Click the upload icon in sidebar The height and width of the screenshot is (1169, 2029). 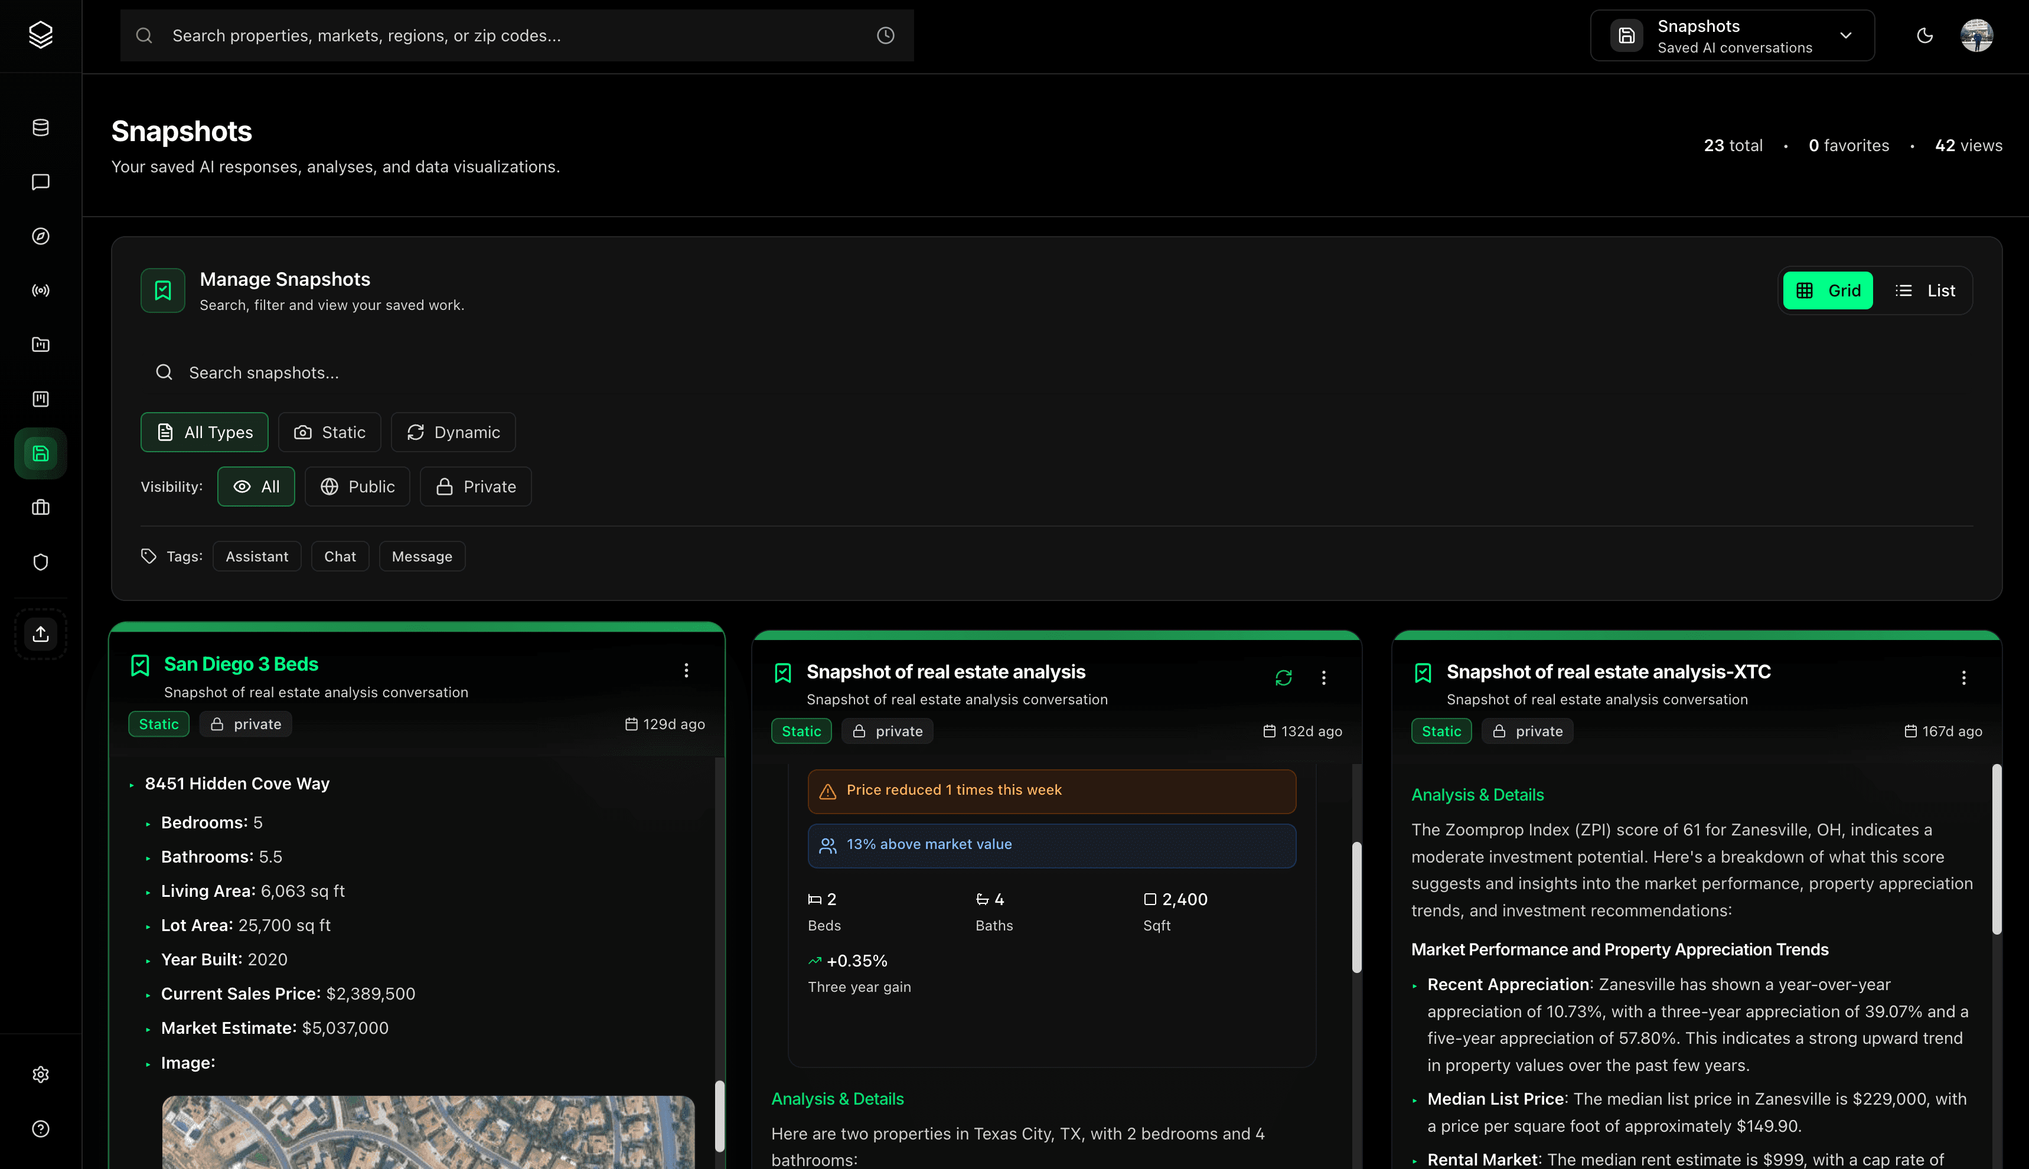(40, 634)
